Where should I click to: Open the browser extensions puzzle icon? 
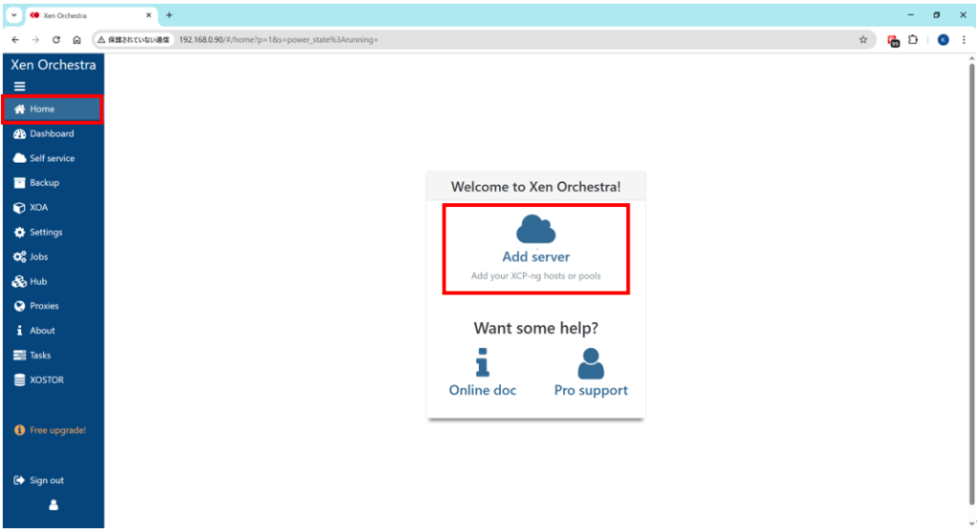pos(913,40)
